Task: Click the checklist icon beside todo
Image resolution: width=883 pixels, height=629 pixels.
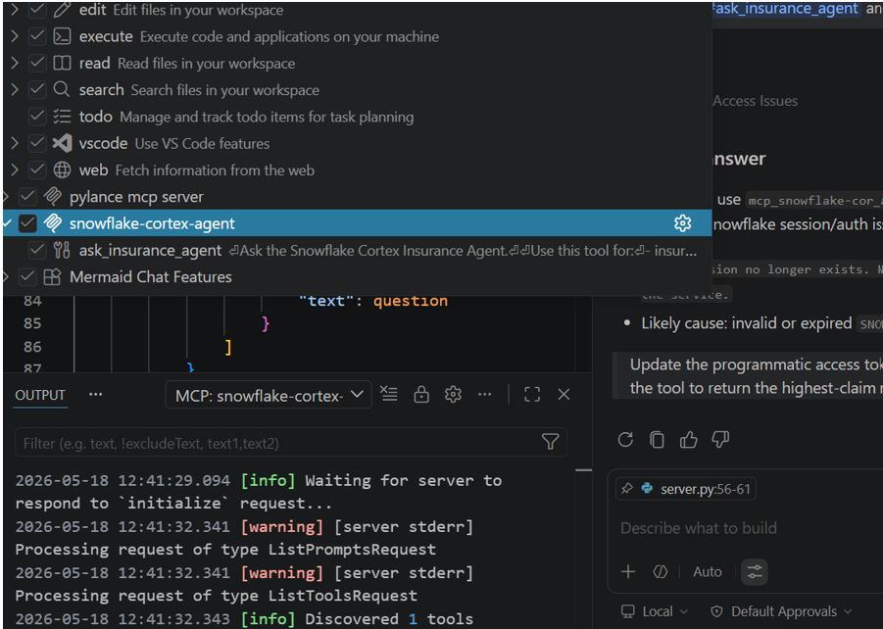Action: (62, 116)
